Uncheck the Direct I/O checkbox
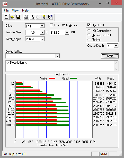The image size is (124, 158). pos(89,25)
